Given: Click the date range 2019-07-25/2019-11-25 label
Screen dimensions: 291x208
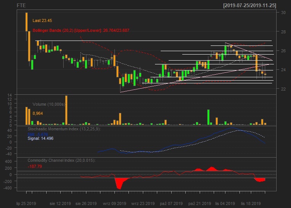Looking at the screenshot, I should coord(250,5).
